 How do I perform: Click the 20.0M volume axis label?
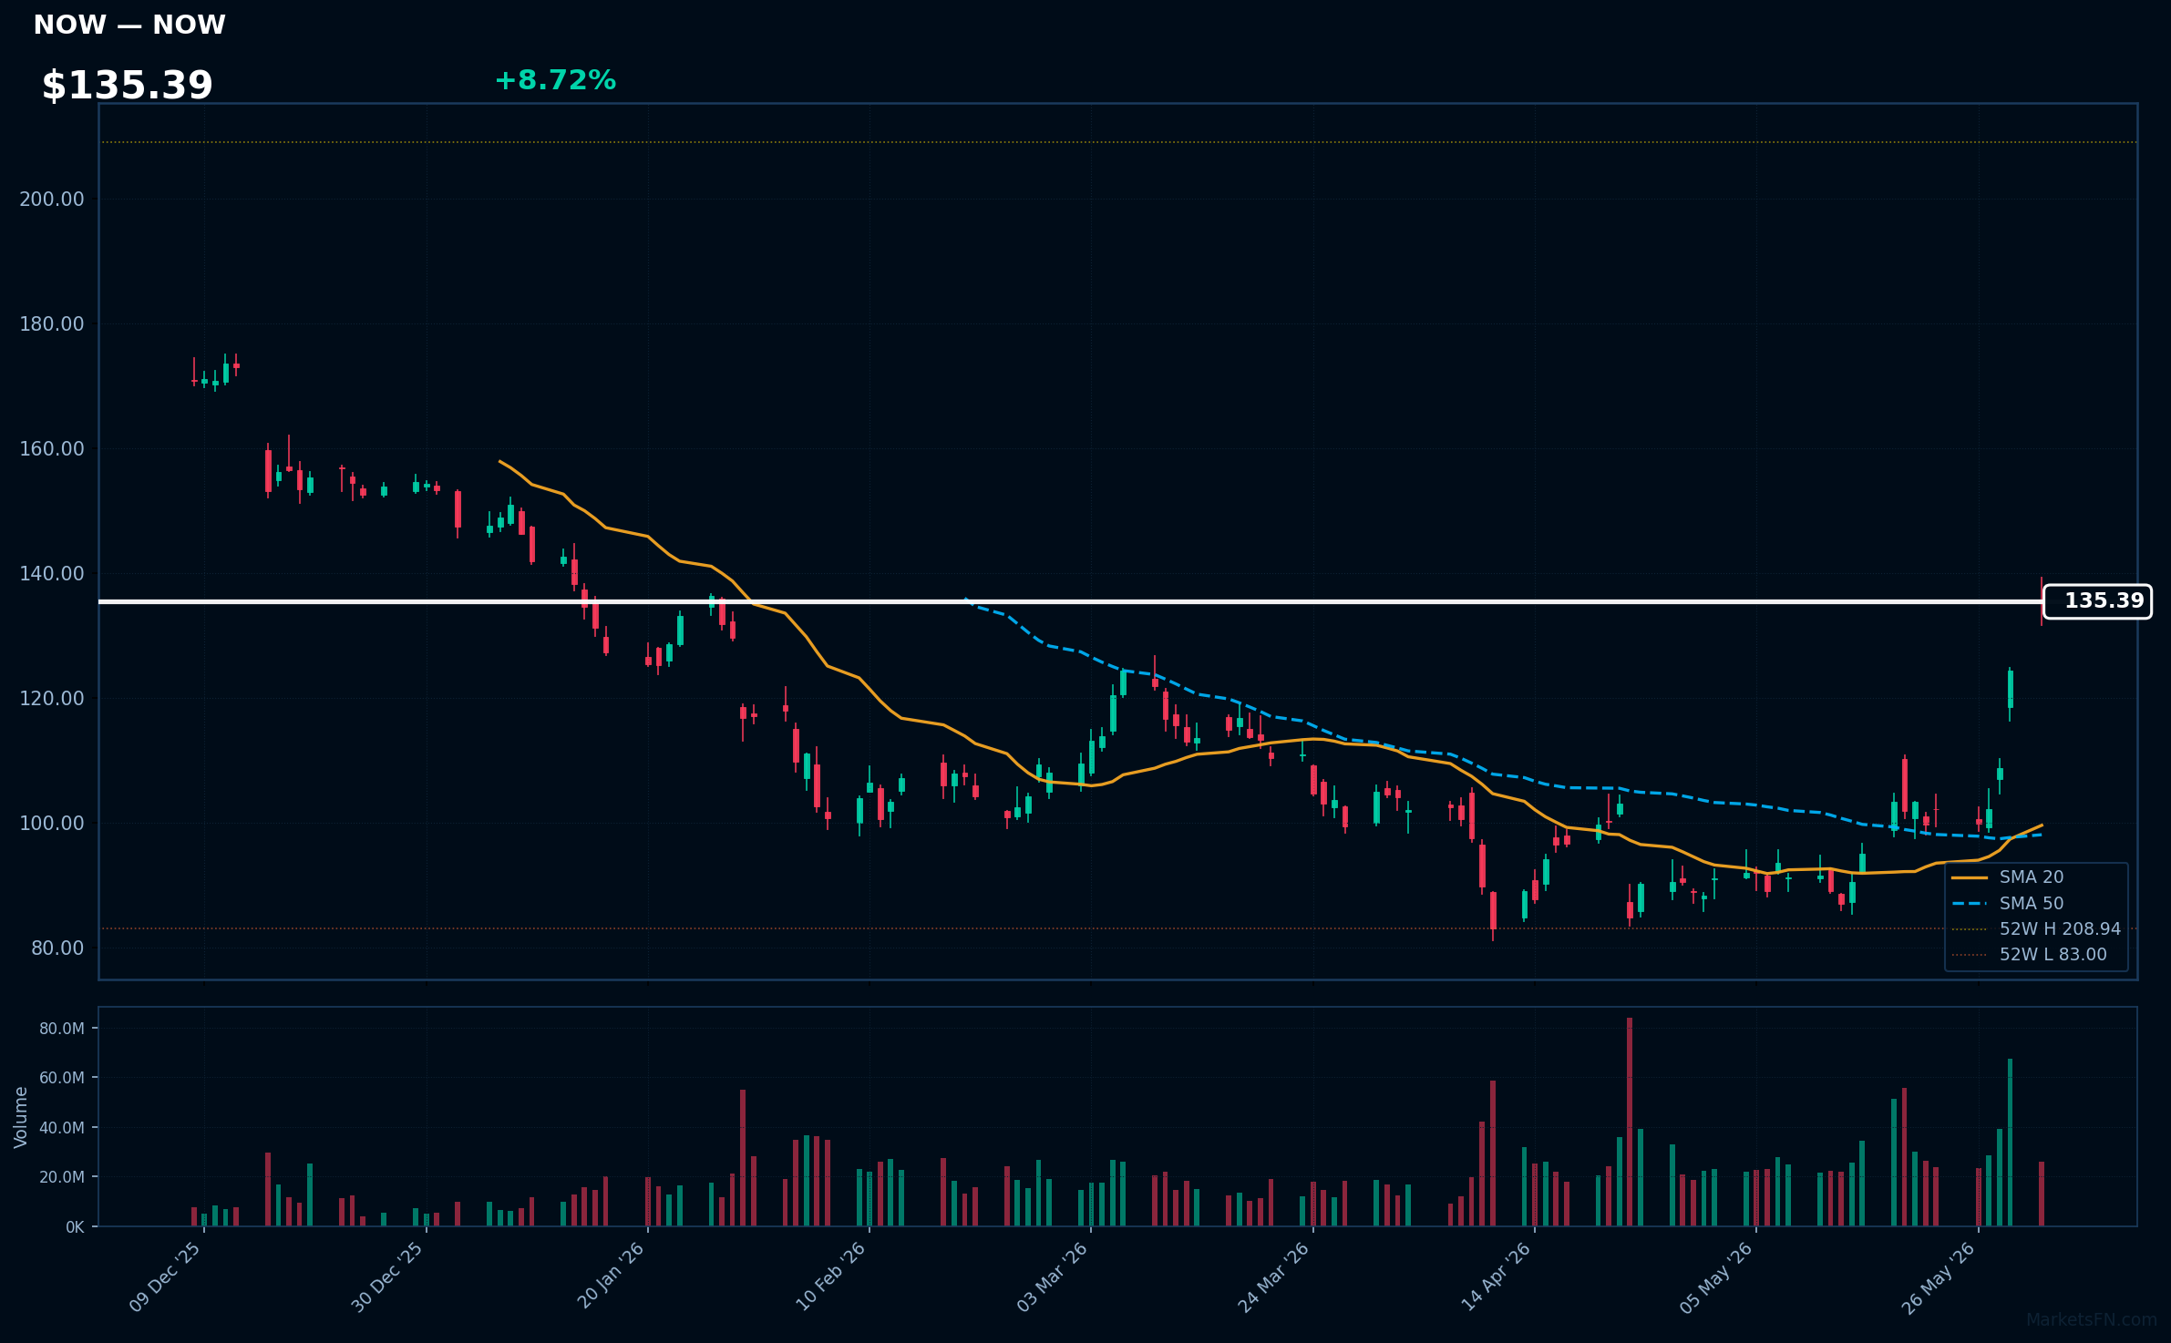point(62,1177)
